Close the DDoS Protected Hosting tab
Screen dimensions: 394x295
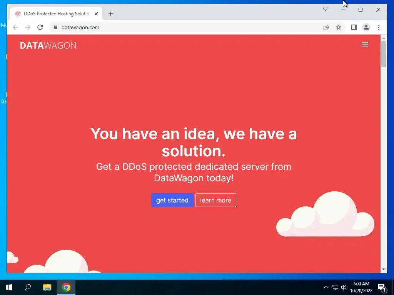(x=96, y=14)
